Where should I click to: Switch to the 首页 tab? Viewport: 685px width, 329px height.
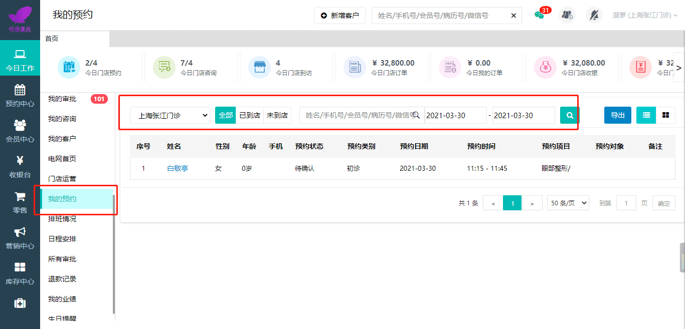point(52,39)
